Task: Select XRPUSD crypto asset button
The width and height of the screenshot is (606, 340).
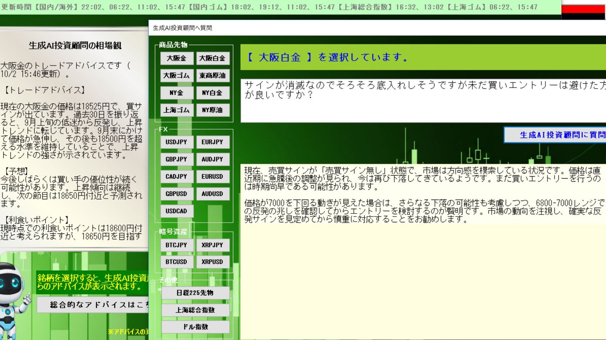Action: coord(213,262)
